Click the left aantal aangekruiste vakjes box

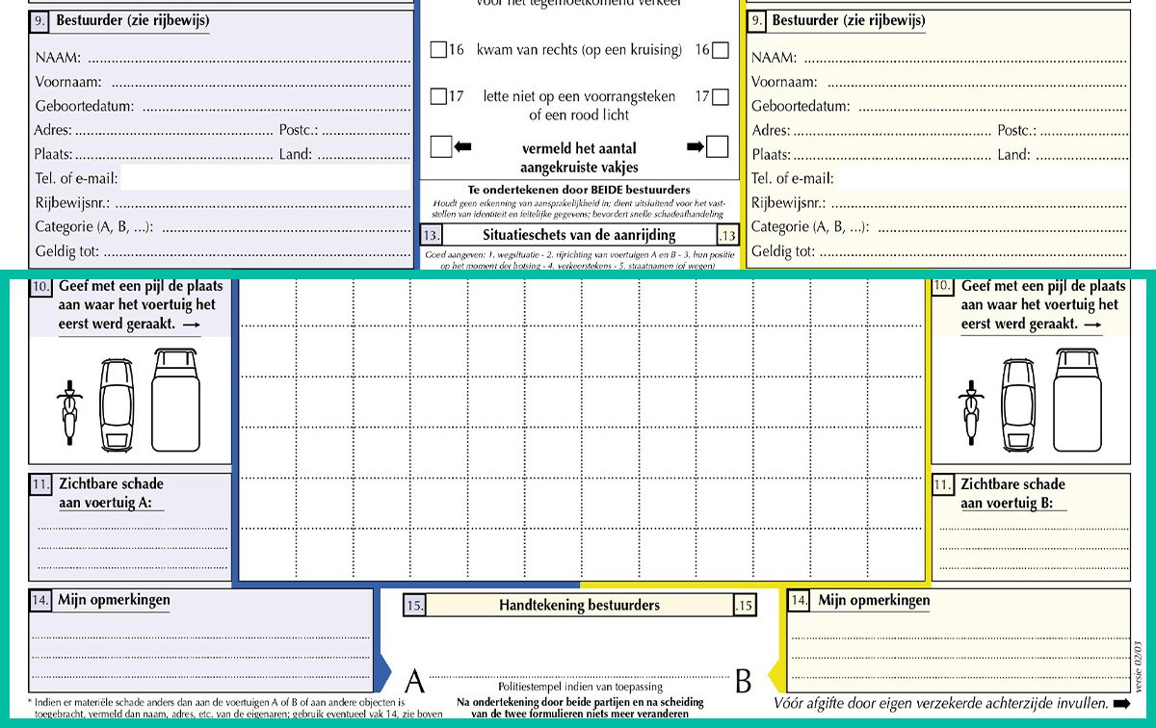[440, 146]
